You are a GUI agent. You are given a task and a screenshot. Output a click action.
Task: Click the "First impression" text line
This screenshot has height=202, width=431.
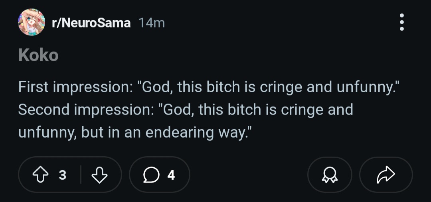pyautogui.click(x=208, y=87)
